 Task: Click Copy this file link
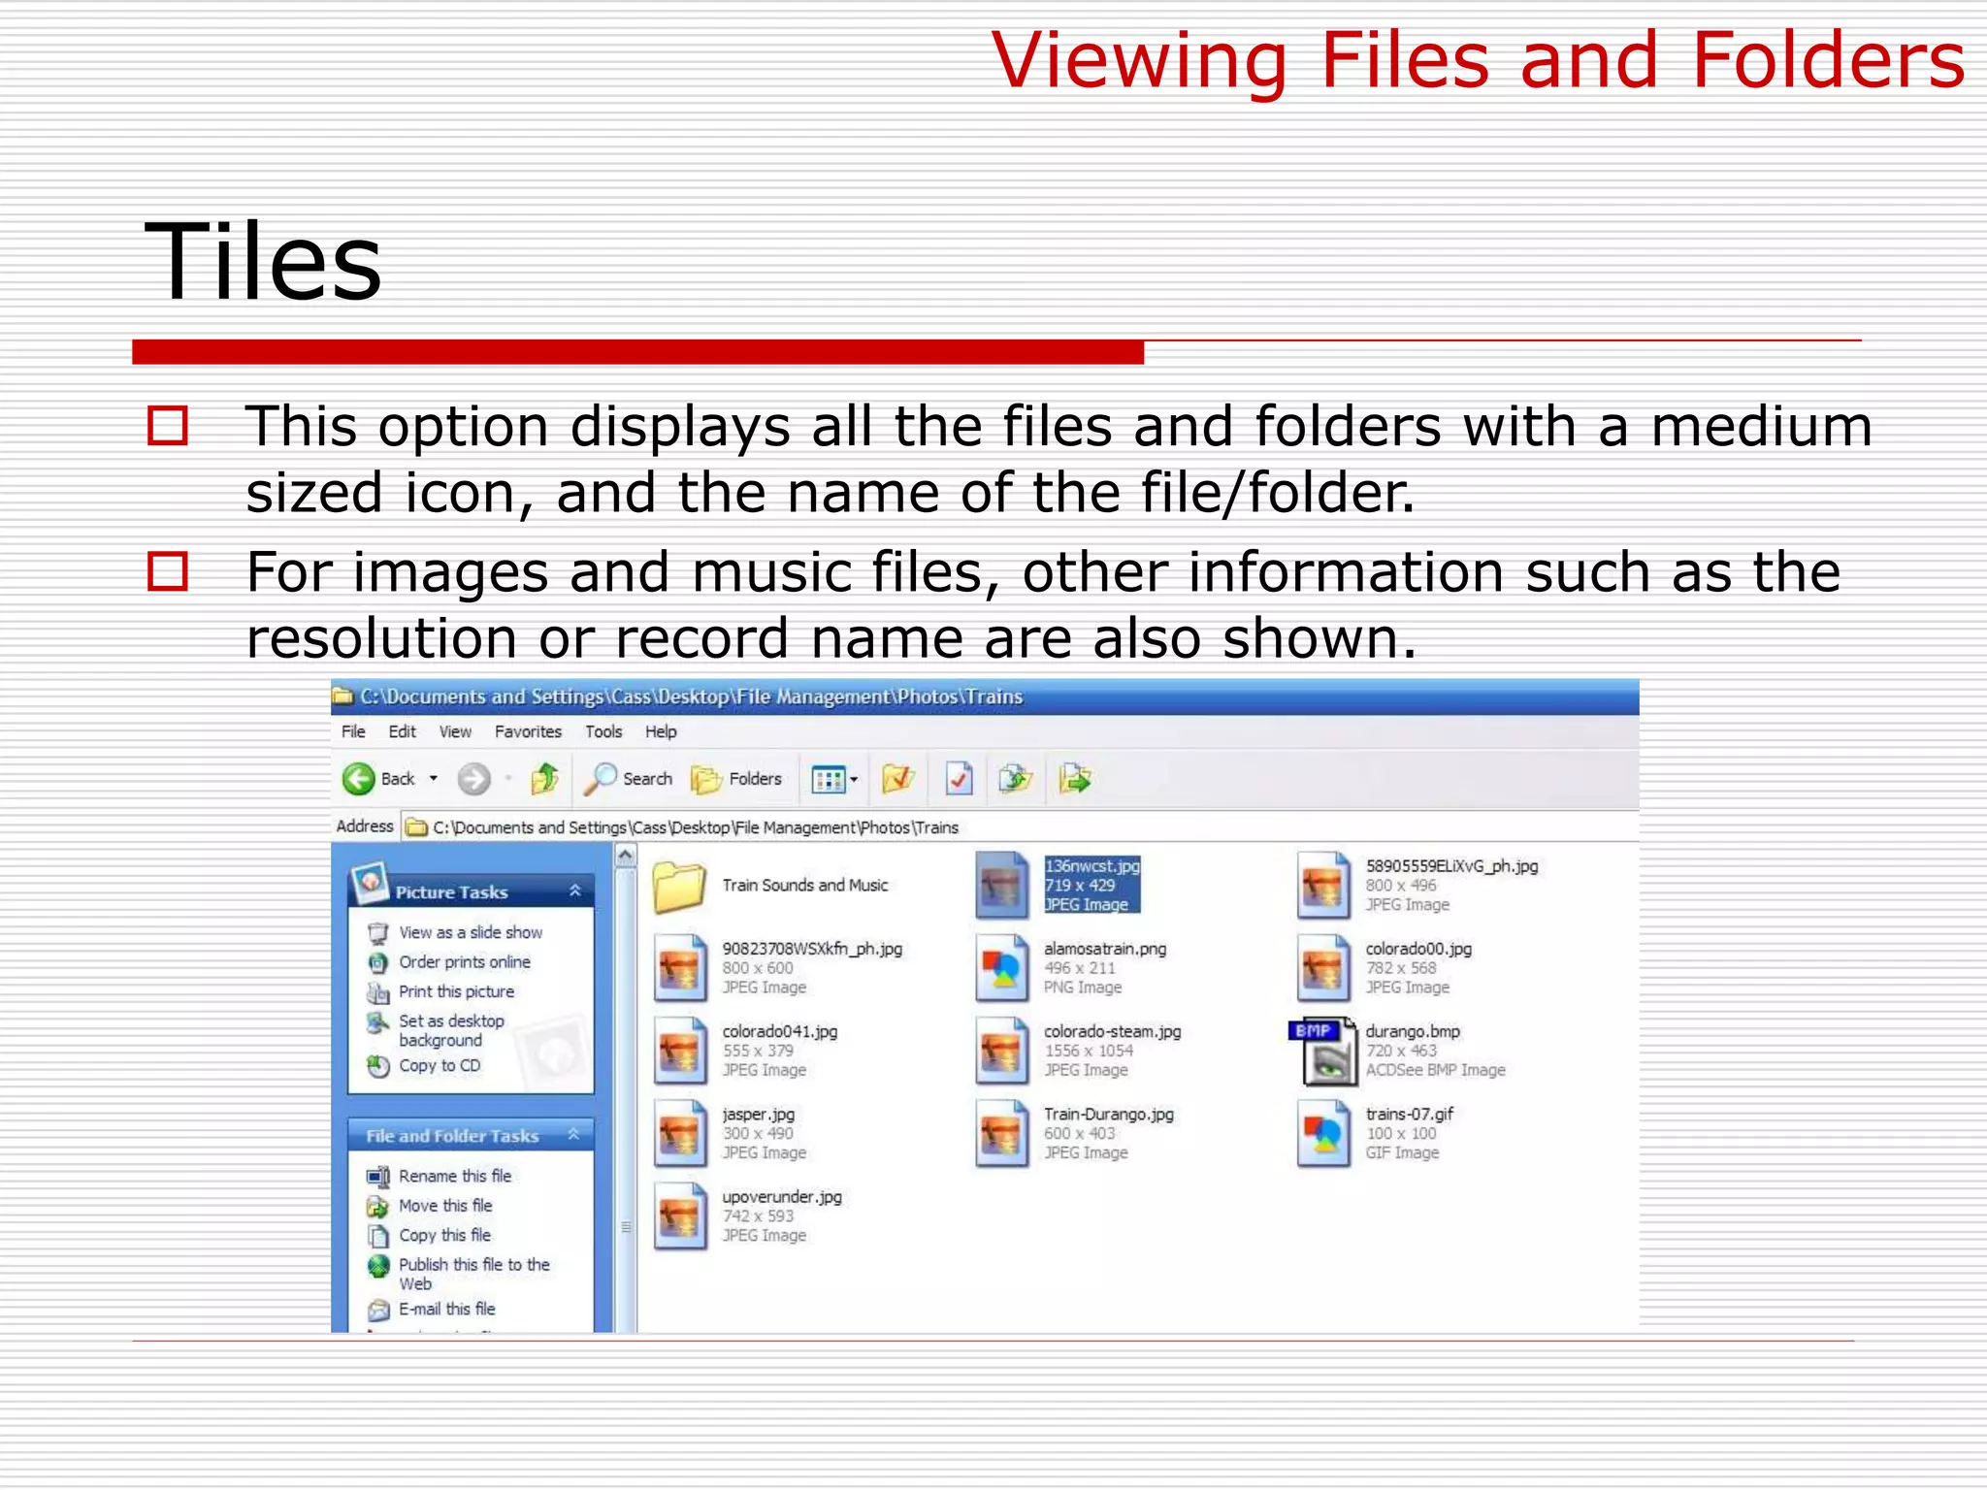pos(444,1235)
